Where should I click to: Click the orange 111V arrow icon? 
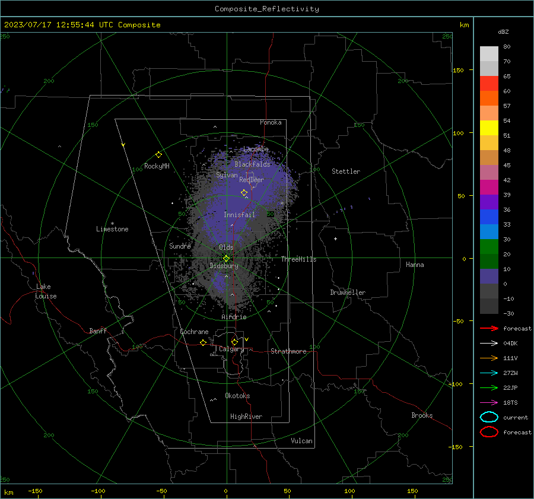coord(489,358)
